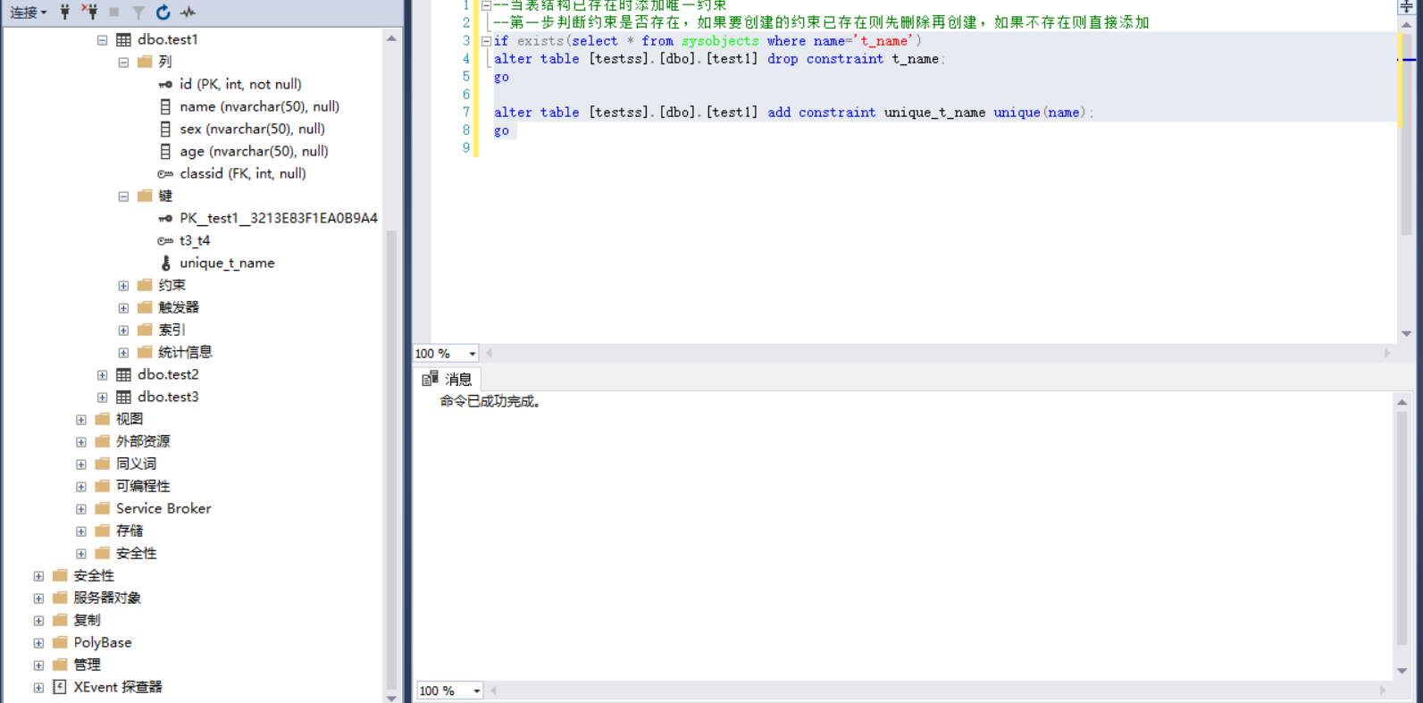1423x703 pixels.
Task: Select the classid (FK, int, null) column
Action: (x=242, y=173)
